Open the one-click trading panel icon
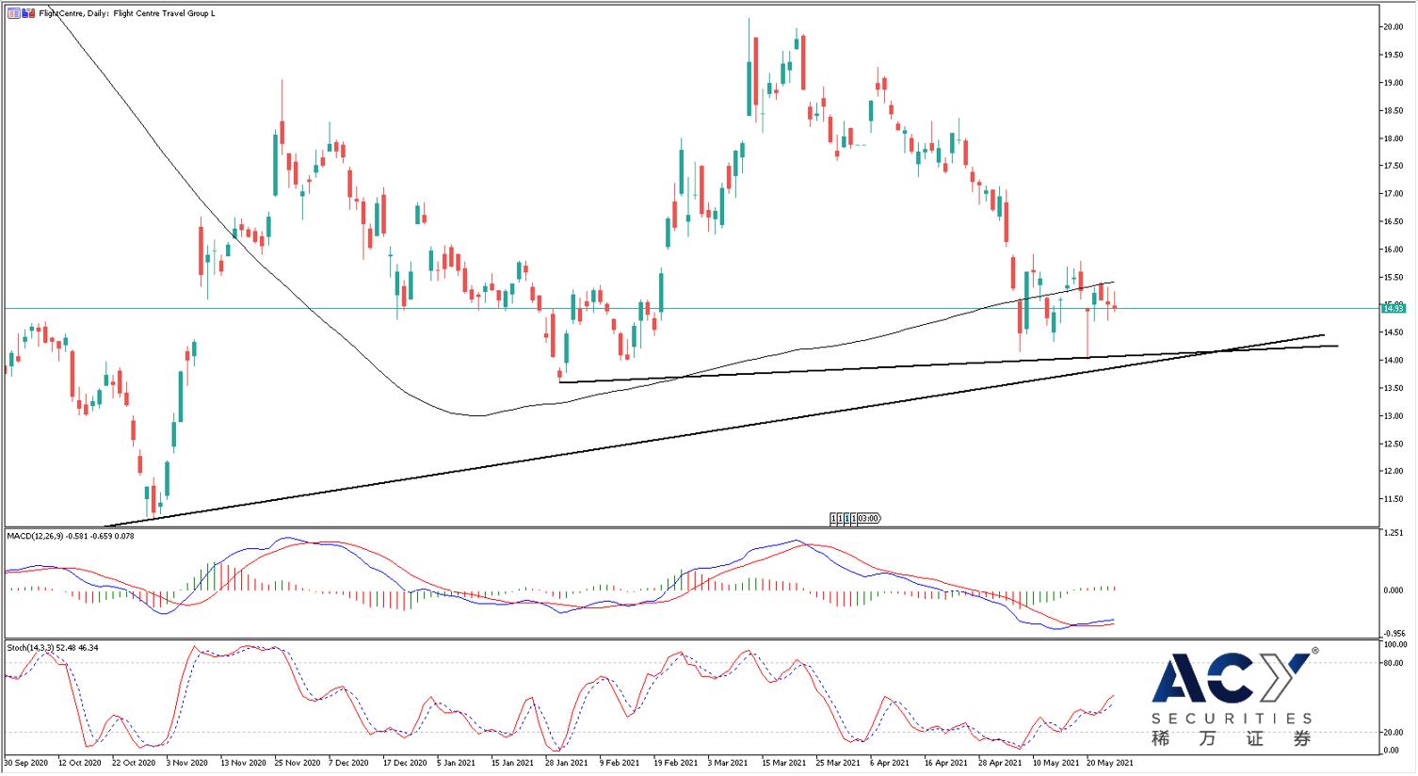1418x776 pixels. point(14,14)
